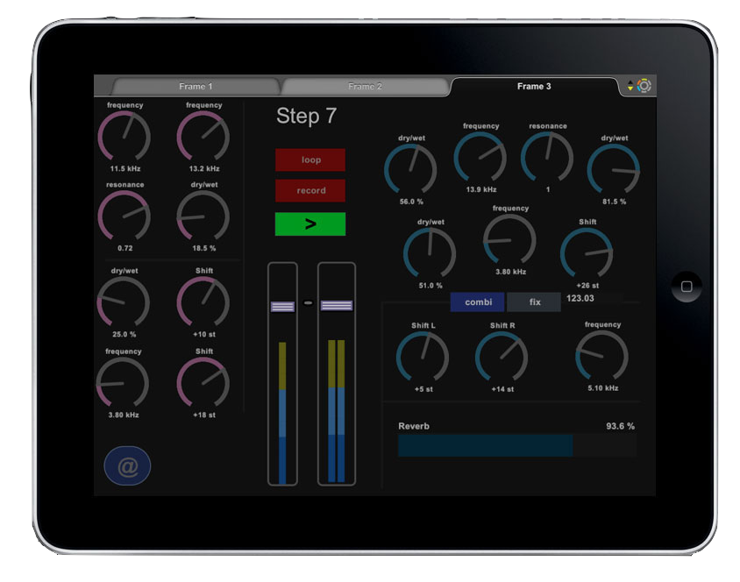This screenshot has height=582, width=740.
Task: Enable the combi mode button
Action: [x=478, y=302]
